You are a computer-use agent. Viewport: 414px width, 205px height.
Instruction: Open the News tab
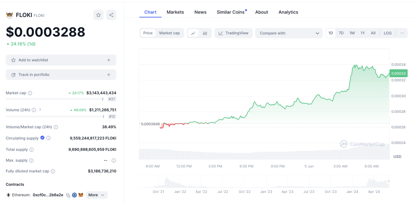coord(201,12)
